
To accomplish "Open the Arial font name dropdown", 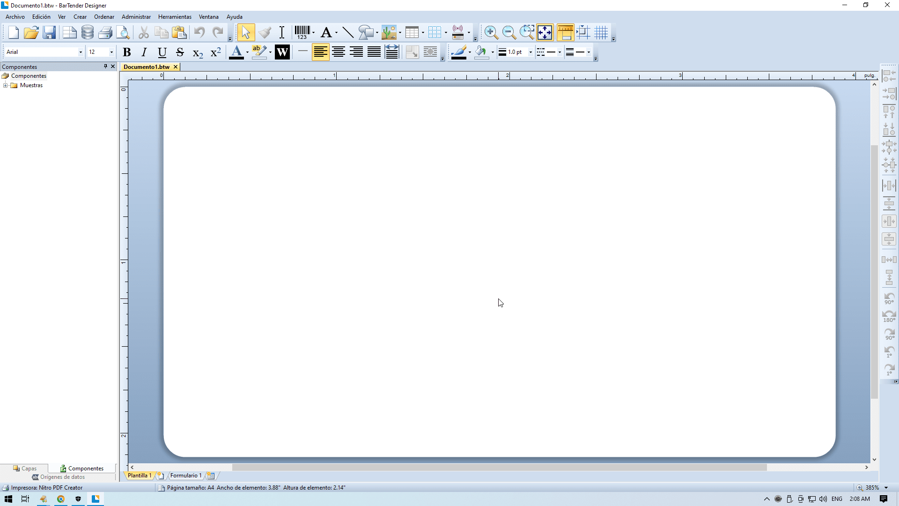I will coord(81,52).
